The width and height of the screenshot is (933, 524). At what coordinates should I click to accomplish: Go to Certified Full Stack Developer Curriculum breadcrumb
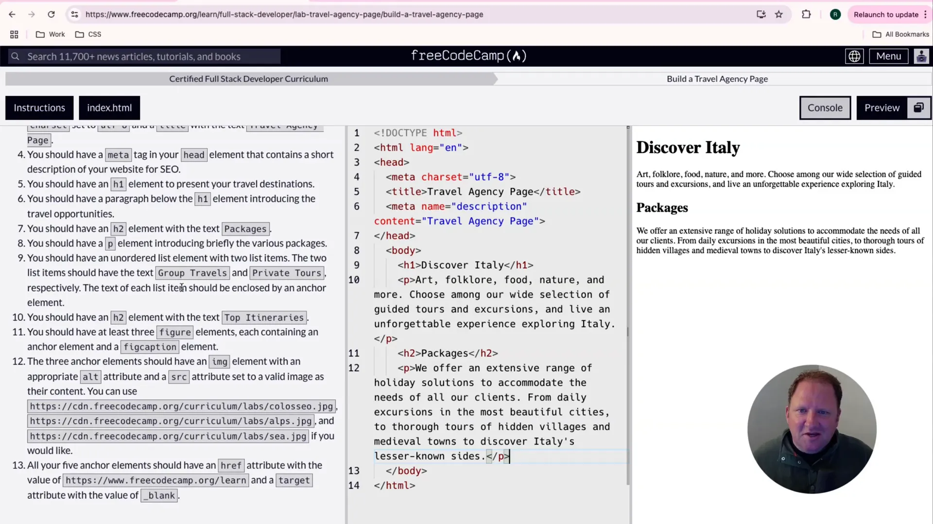coord(248,79)
